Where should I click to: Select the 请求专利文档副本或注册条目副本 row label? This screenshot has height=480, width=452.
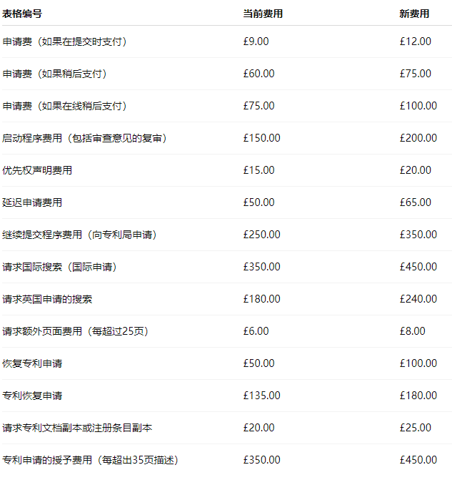tap(77, 428)
